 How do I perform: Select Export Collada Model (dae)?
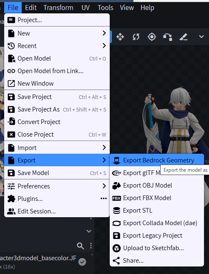tap(157, 223)
